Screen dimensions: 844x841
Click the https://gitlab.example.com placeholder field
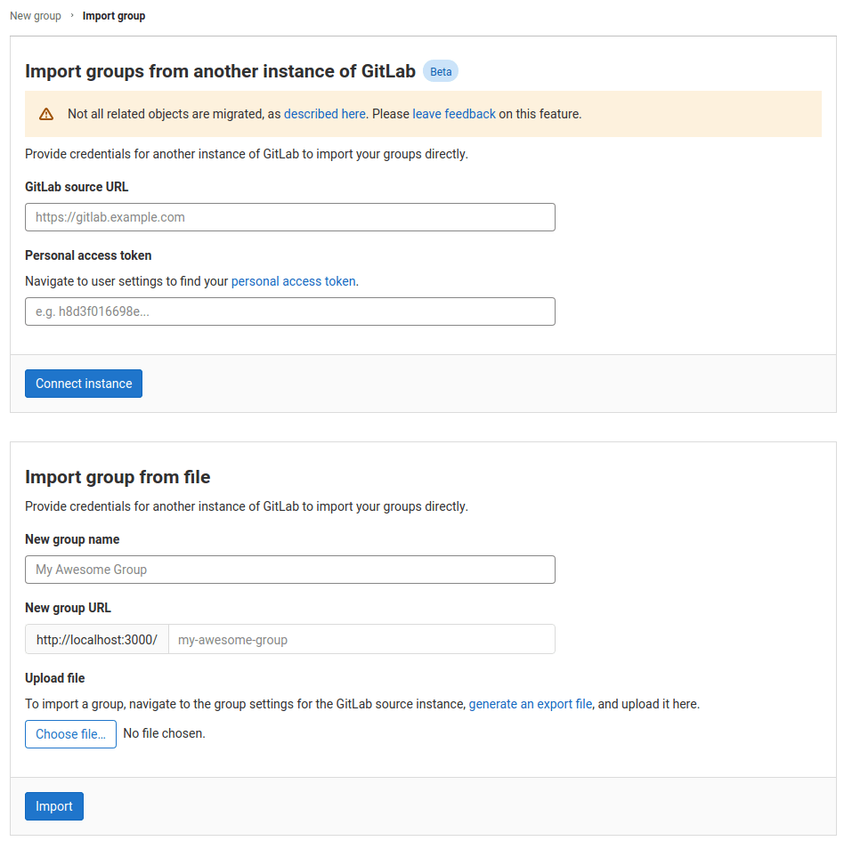(x=289, y=216)
